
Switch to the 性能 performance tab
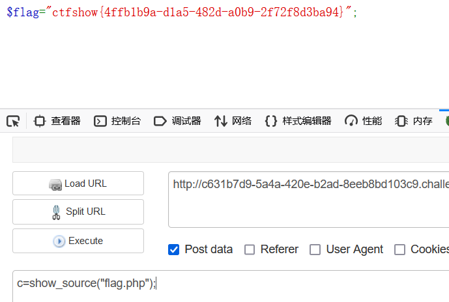(x=364, y=121)
